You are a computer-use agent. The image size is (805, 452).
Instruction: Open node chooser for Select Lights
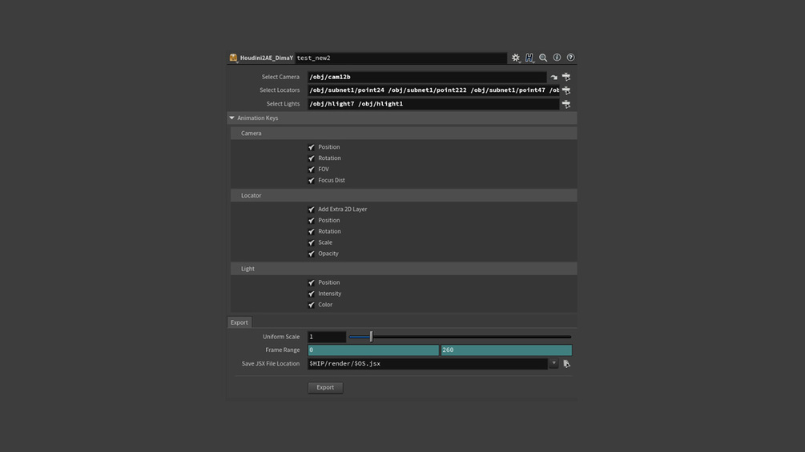click(566, 104)
